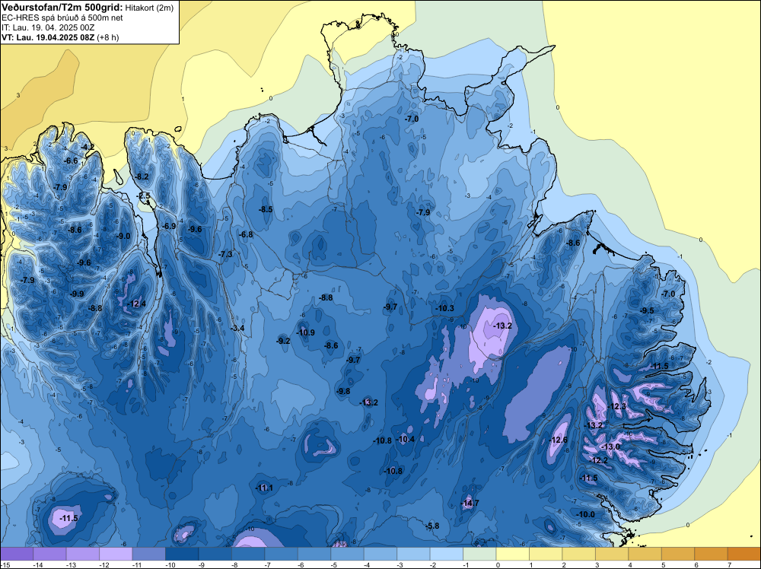Screen dimensions: 761x569
Task: Click the legend swatch between 6 and 7
Action: pyautogui.click(x=711, y=554)
